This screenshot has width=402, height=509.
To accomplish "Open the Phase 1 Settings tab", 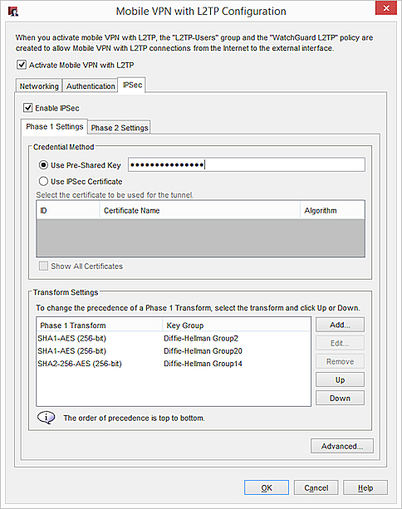I will 54,126.
